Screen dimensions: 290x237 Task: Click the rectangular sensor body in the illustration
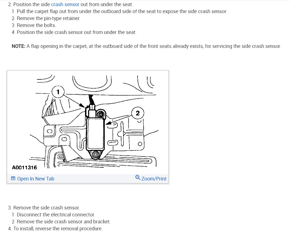(x=96, y=133)
